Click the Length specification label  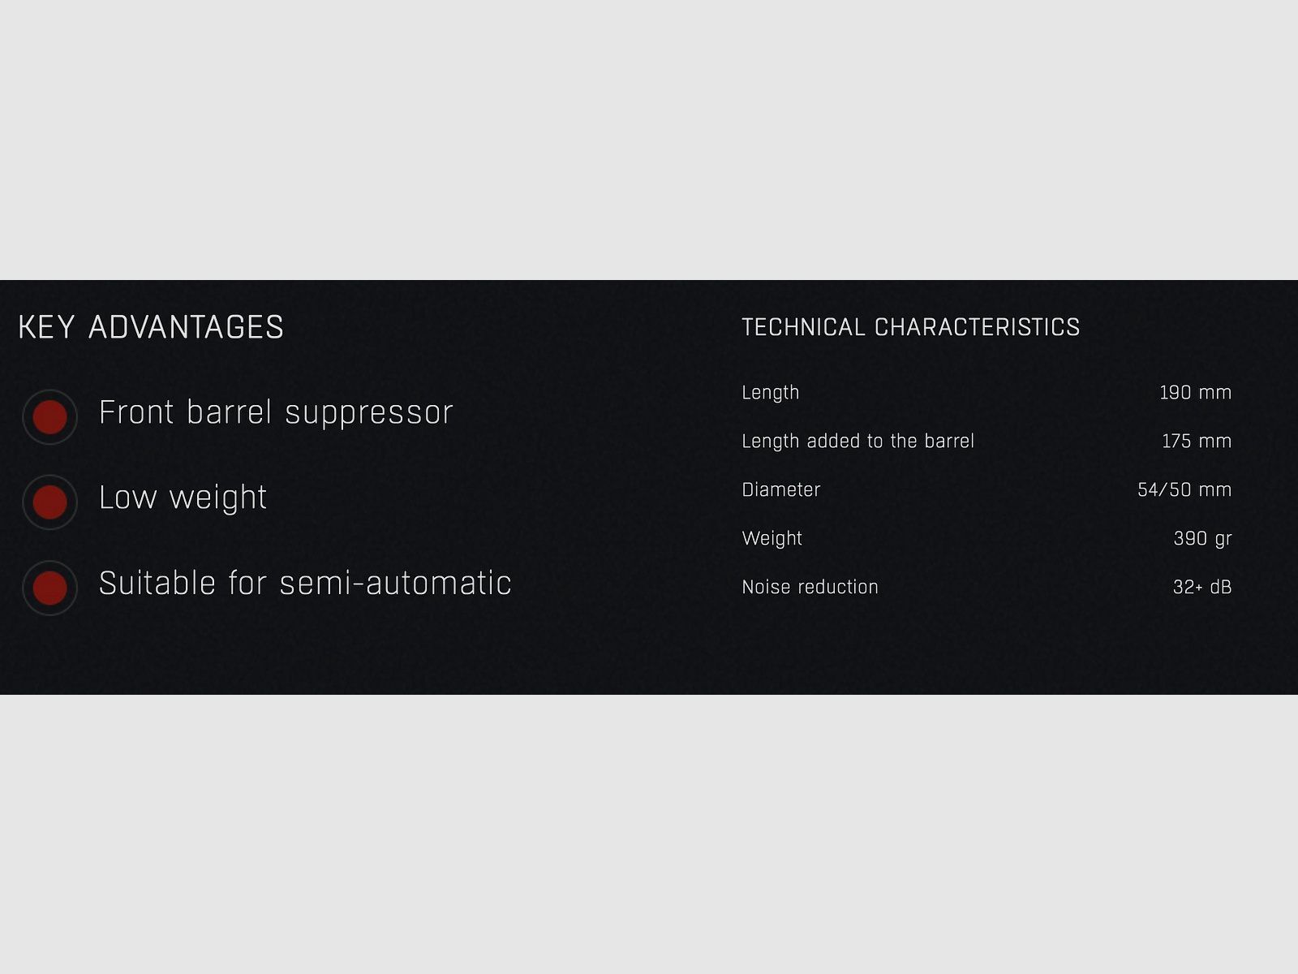(770, 393)
